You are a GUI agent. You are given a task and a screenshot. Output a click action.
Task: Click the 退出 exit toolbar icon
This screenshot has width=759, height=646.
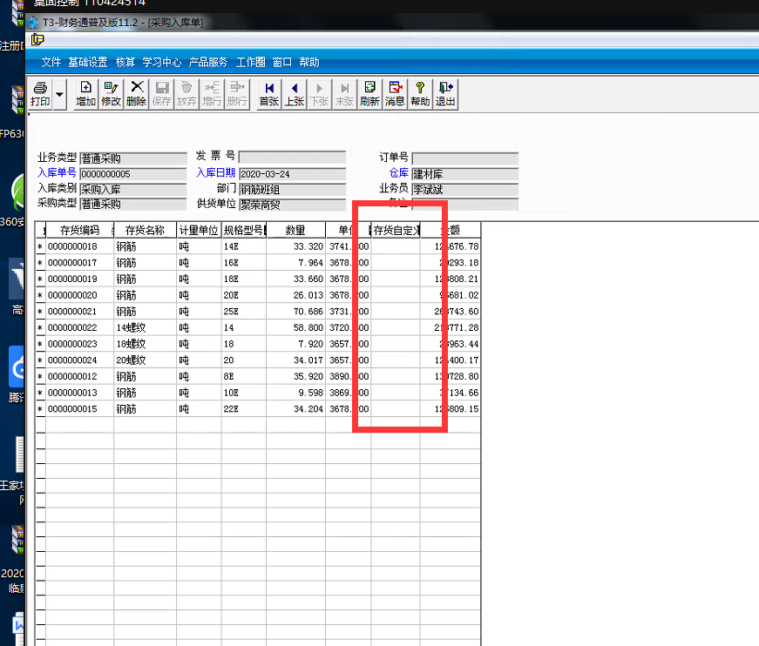445,94
